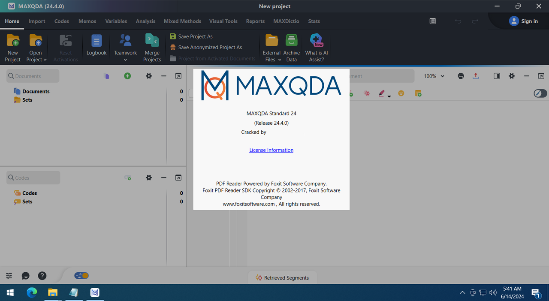Open Retrieved Segments panel
Viewport: 549px width, 301px height.
tap(282, 278)
